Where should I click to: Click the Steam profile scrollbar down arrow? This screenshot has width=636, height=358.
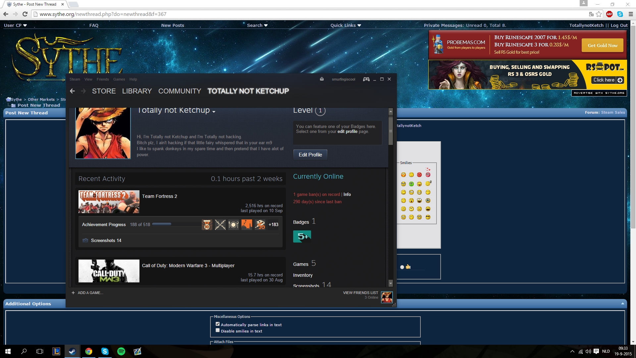coord(391,283)
